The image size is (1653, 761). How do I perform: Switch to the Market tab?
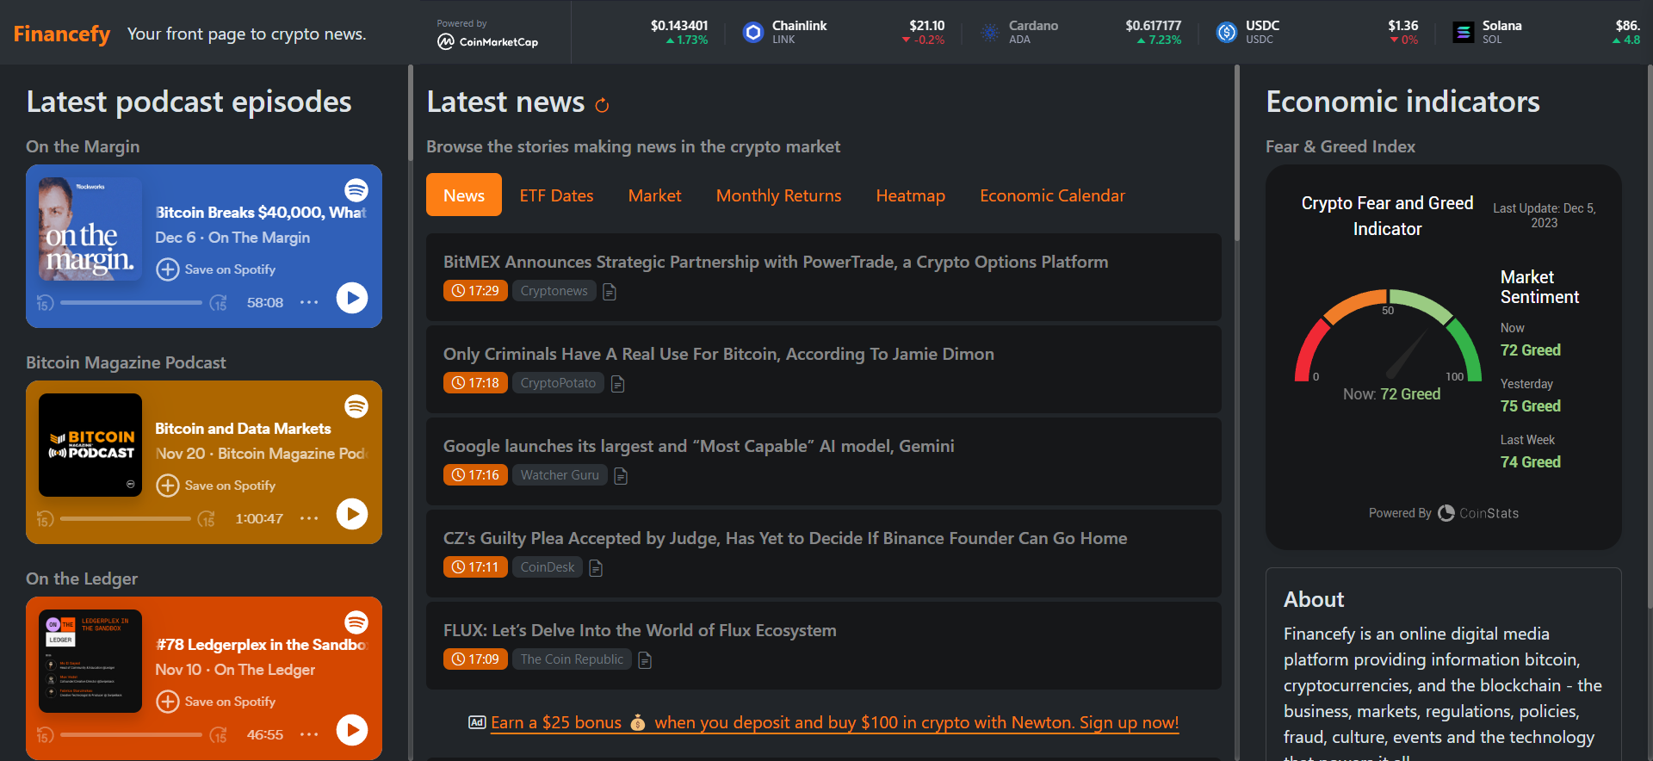click(x=654, y=195)
